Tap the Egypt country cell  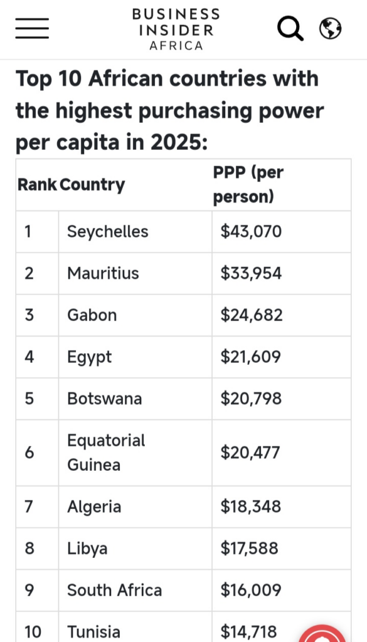135,357
